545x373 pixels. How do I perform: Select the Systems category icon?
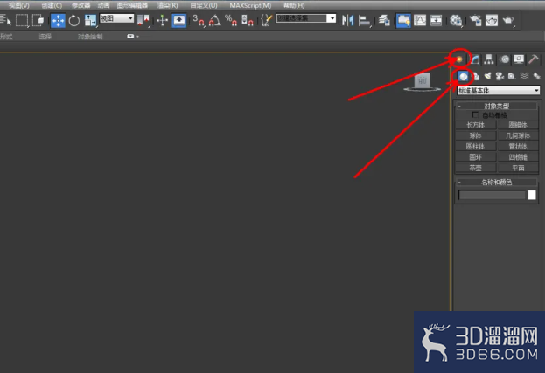tap(536, 76)
